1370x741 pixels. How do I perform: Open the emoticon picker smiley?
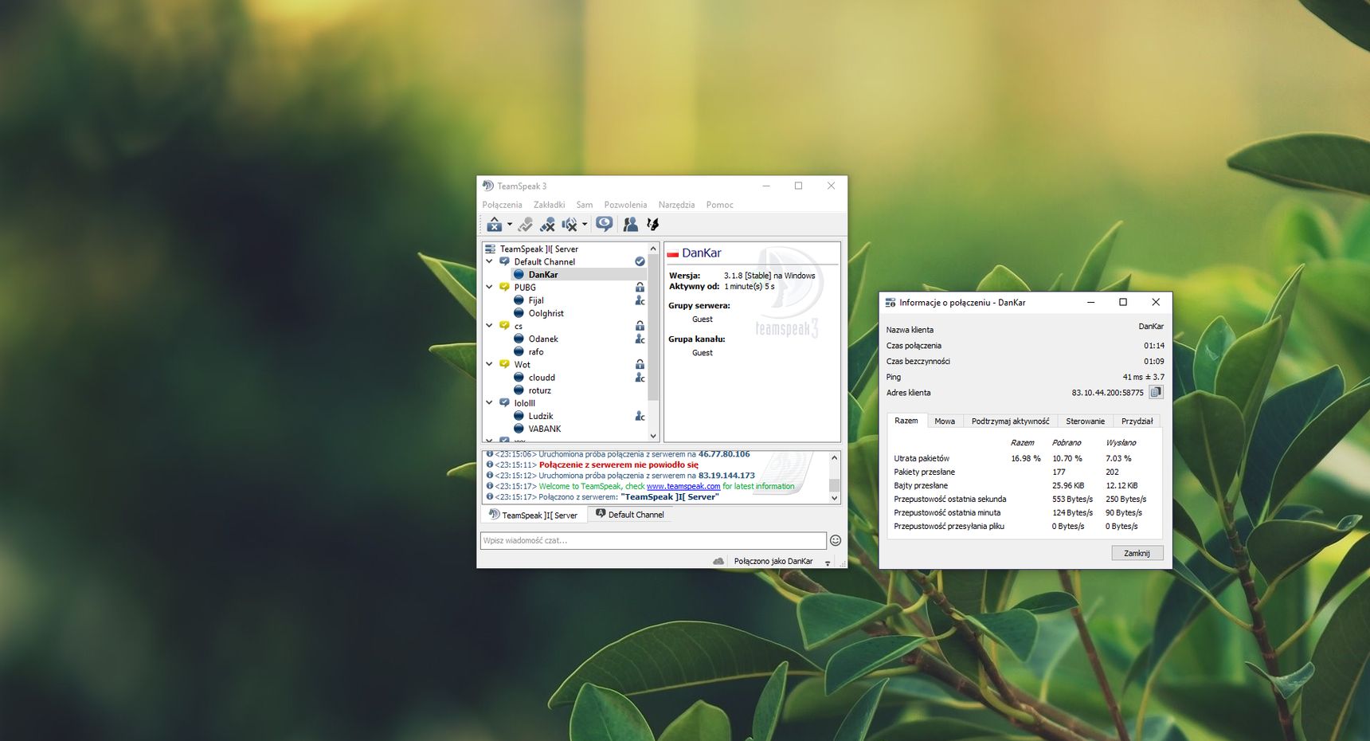pos(836,540)
